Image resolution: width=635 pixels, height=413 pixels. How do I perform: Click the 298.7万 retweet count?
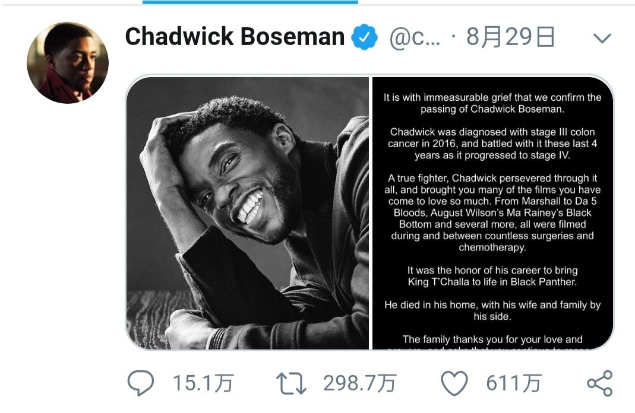pos(359,383)
